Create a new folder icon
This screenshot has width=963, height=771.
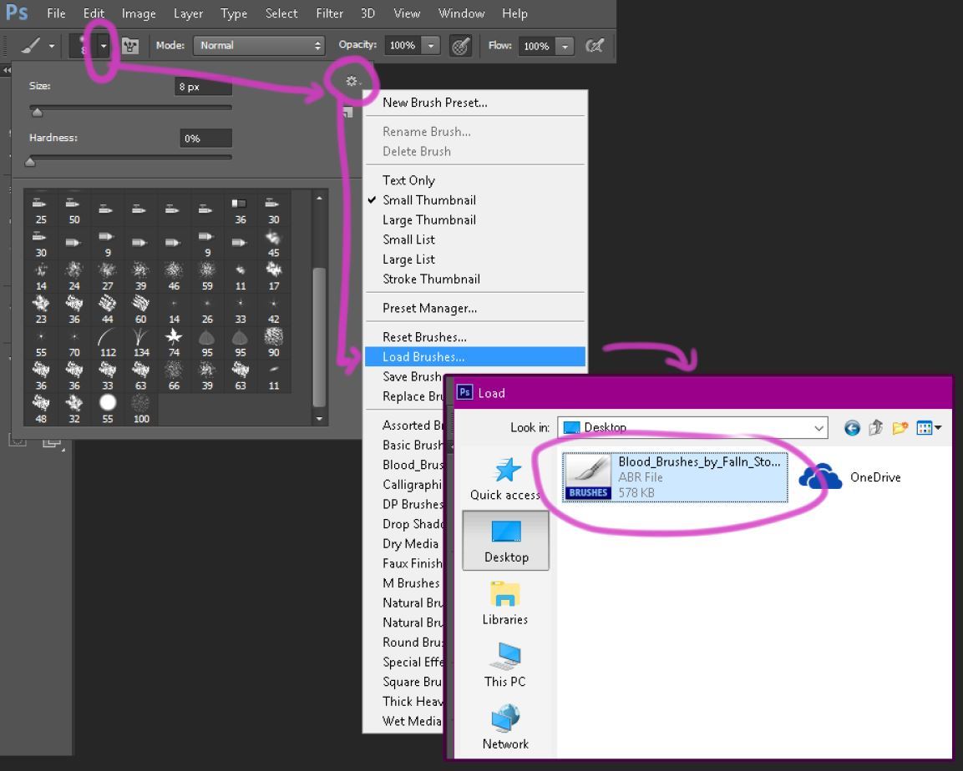[900, 427]
